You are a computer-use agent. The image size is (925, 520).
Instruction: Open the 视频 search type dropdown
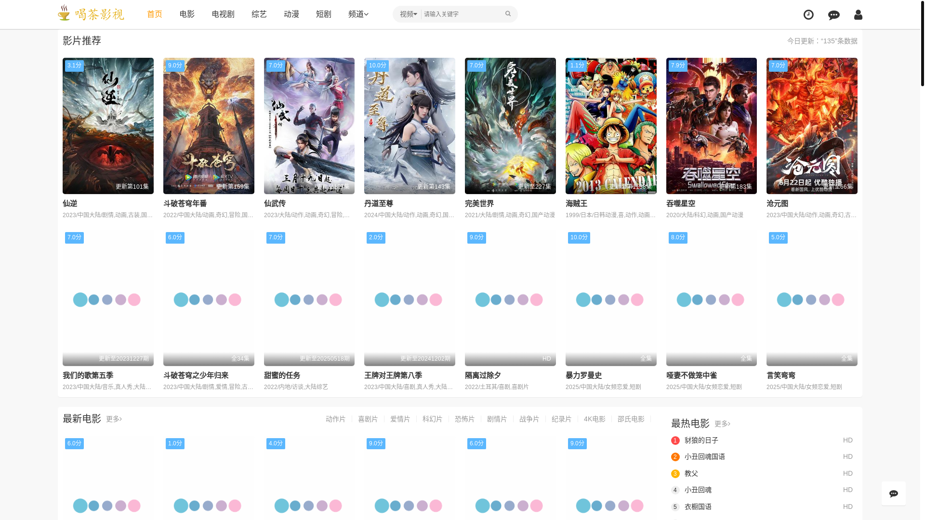click(408, 14)
